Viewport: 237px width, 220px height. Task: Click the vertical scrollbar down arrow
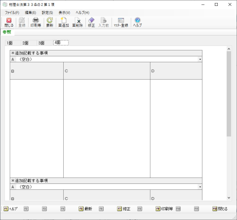coord(229,198)
